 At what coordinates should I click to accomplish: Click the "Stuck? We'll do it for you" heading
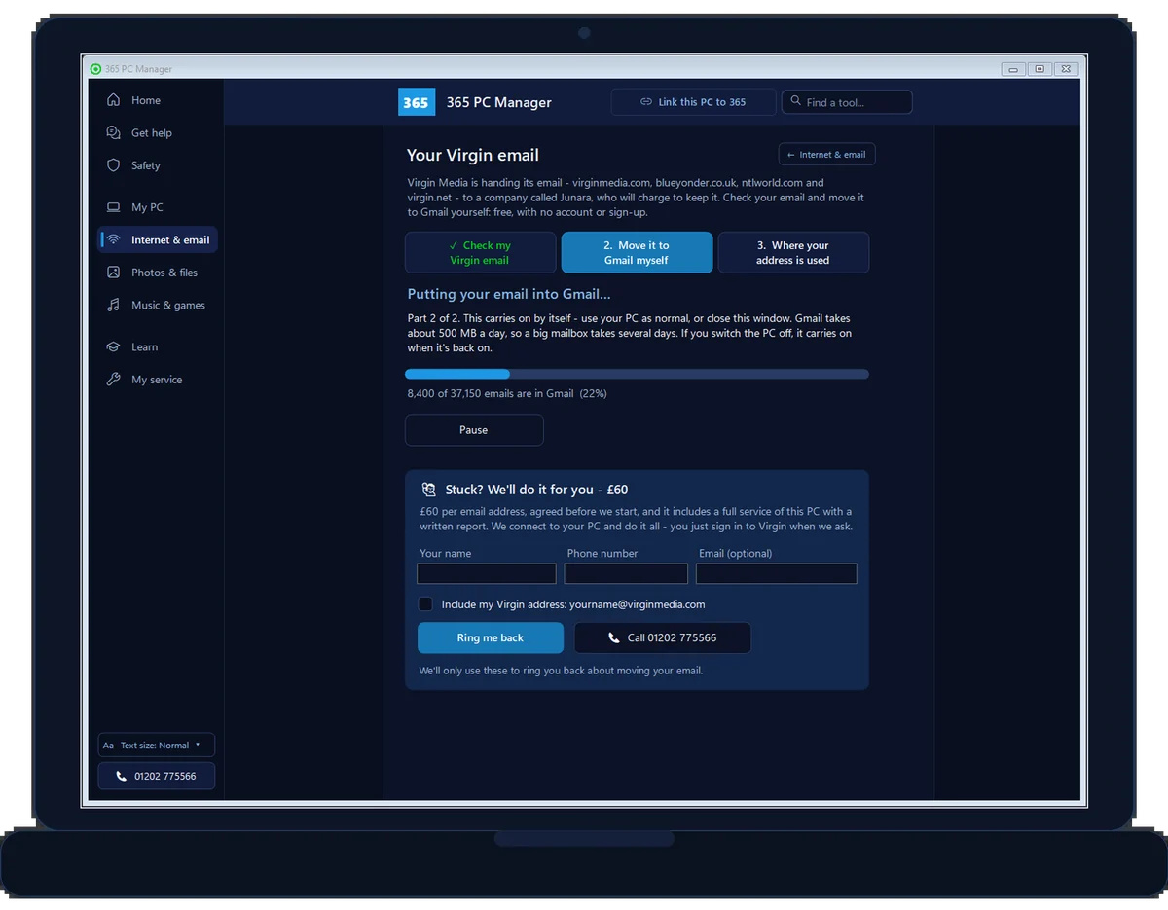[x=536, y=490]
